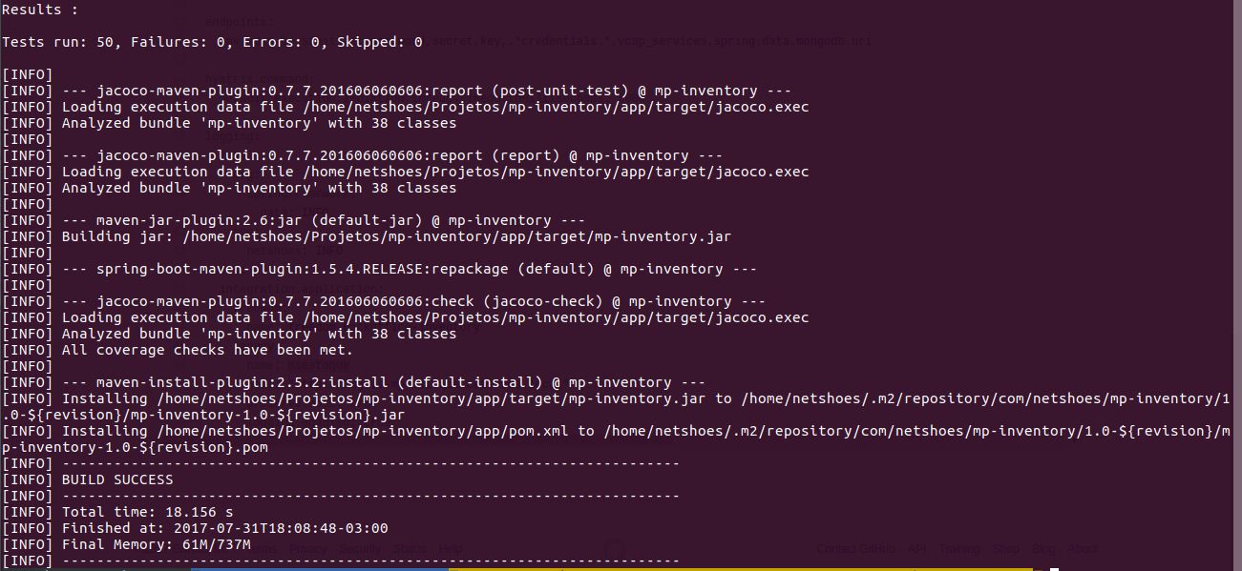The height and width of the screenshot is (571, 1242).
Task: Click the Results heading text
Action: pyautogui.click(x=40, y=10)
